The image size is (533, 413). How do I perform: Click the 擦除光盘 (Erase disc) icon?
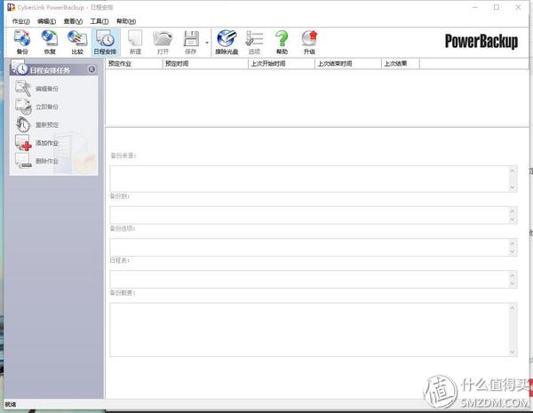(x=227, y=42)
